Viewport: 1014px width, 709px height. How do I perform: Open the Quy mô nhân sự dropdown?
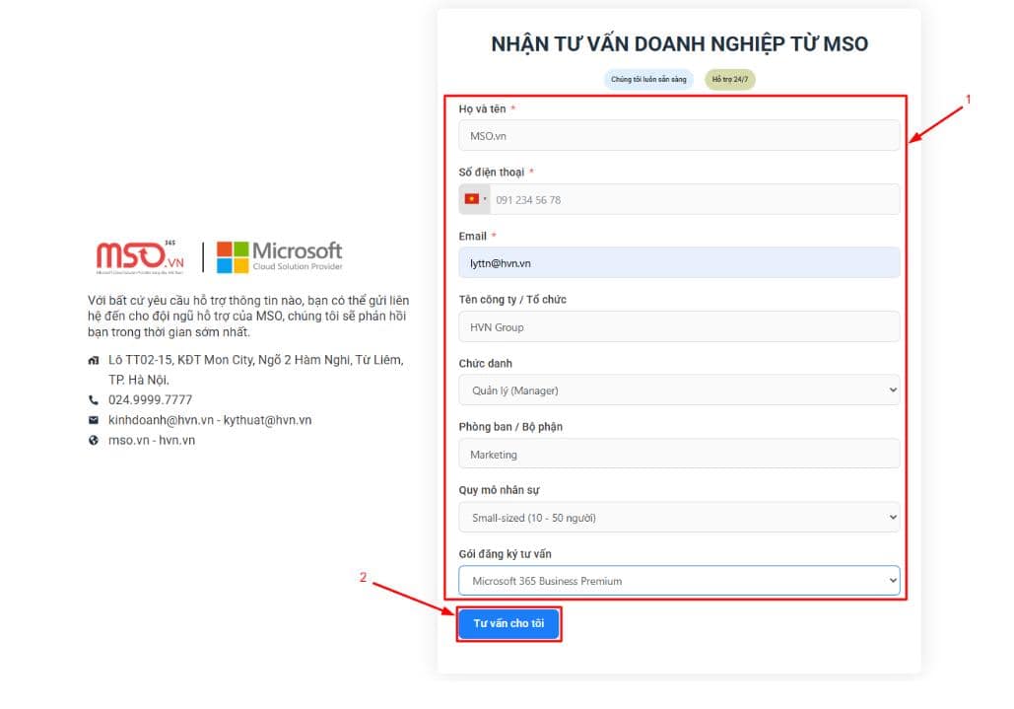679,518
